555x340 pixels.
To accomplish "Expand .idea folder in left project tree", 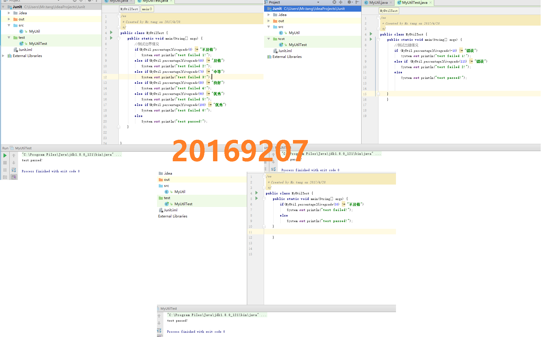I will point(9,13).
